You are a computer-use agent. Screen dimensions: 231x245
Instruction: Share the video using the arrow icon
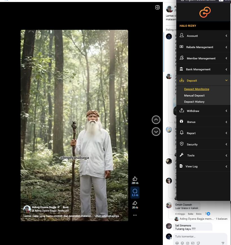[135, 203]
